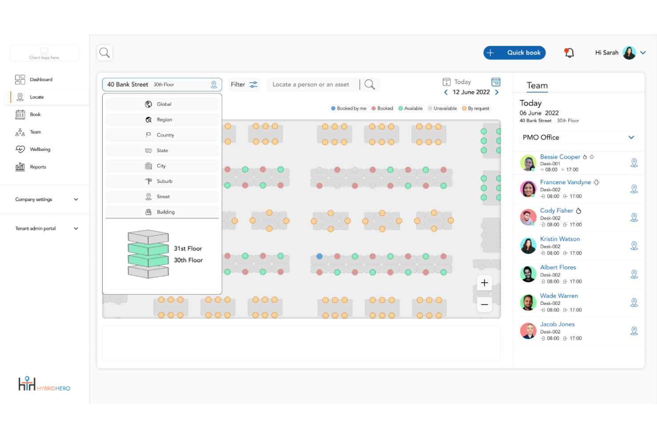Toggle the Unavailable legend filter

(x=442, y=108)
